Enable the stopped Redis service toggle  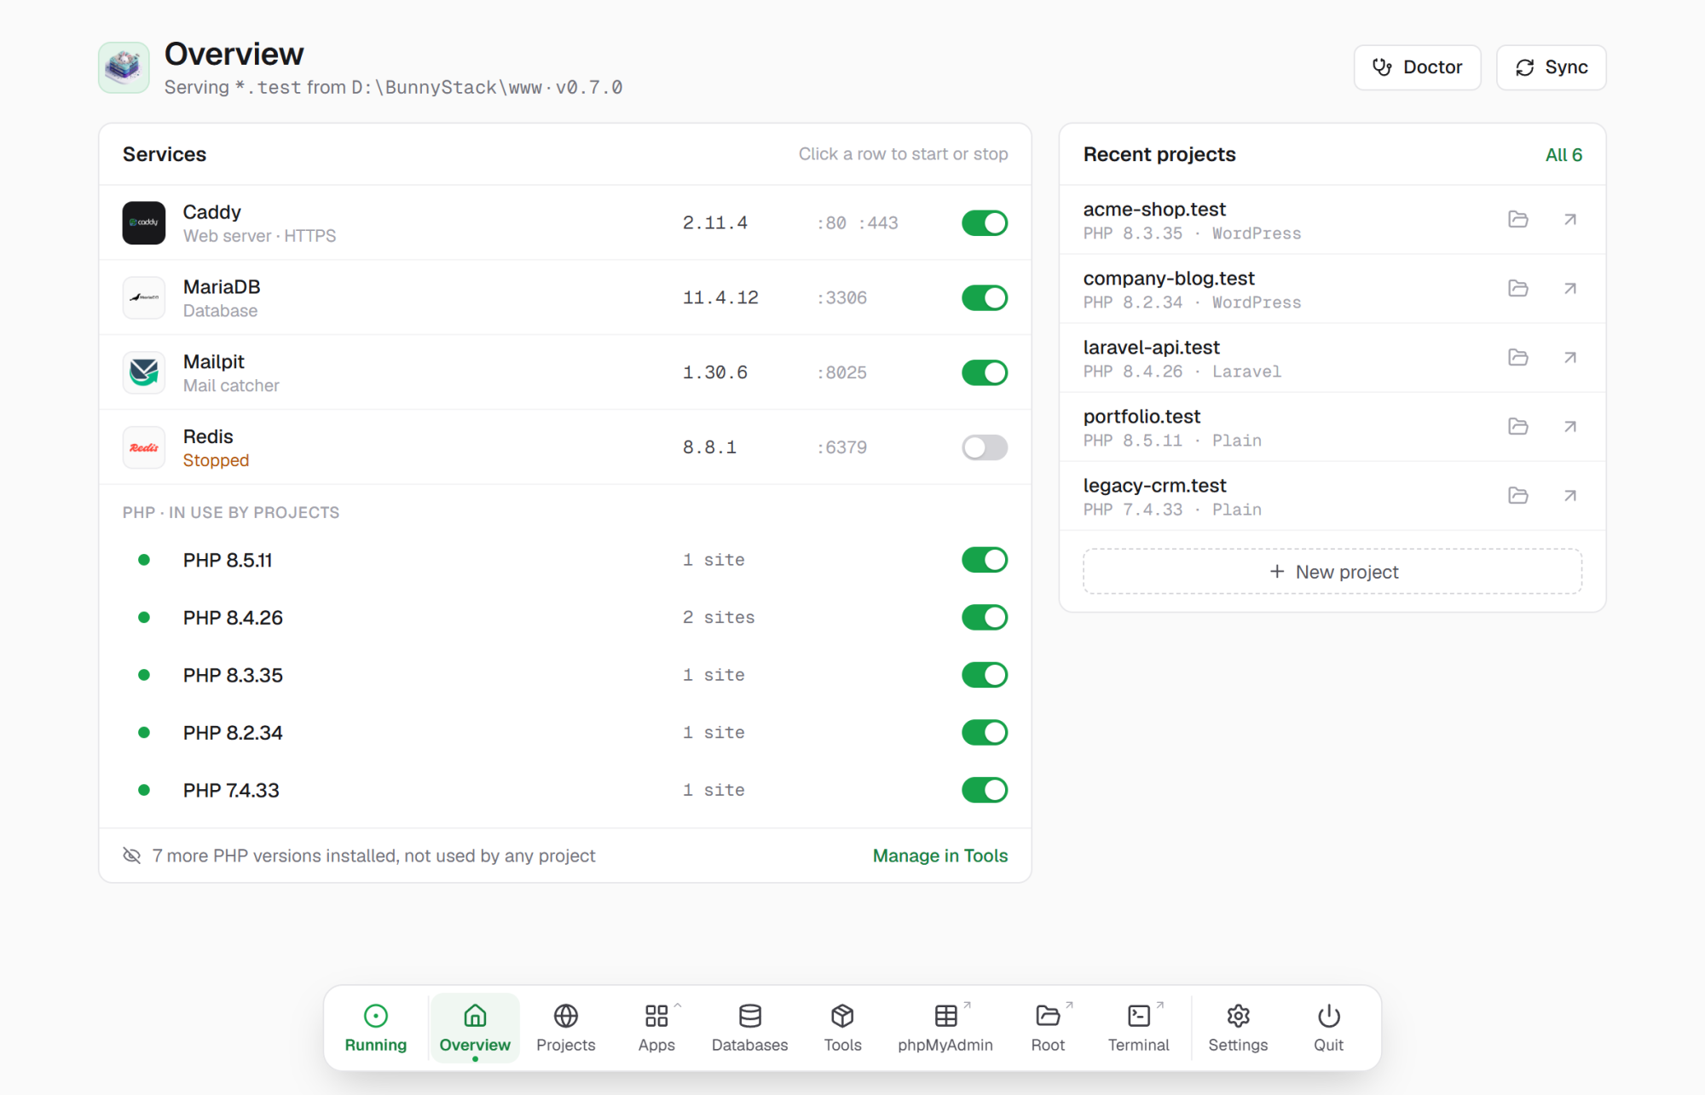click(x=985, y=447)
